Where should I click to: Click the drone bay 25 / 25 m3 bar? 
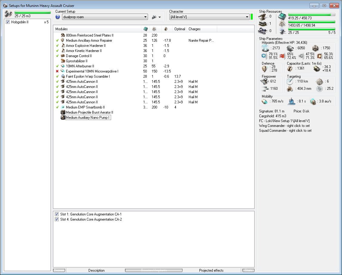[32, 12]
